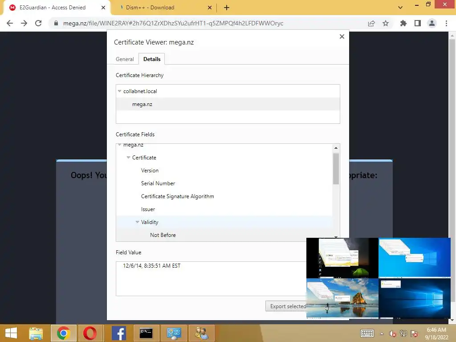
Task: Switch to E2Guardian - Access Denied tab
Action: (53, 8)
